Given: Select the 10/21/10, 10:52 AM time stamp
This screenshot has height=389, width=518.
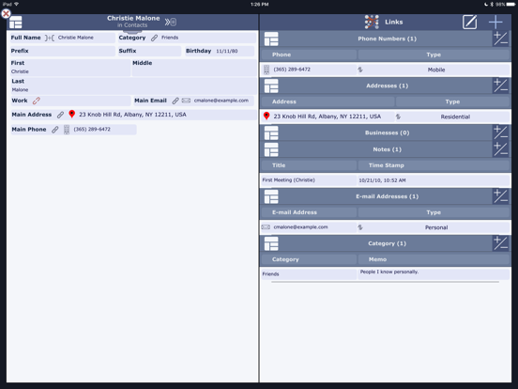Looking at the screenshot, I should pos(434,180).
